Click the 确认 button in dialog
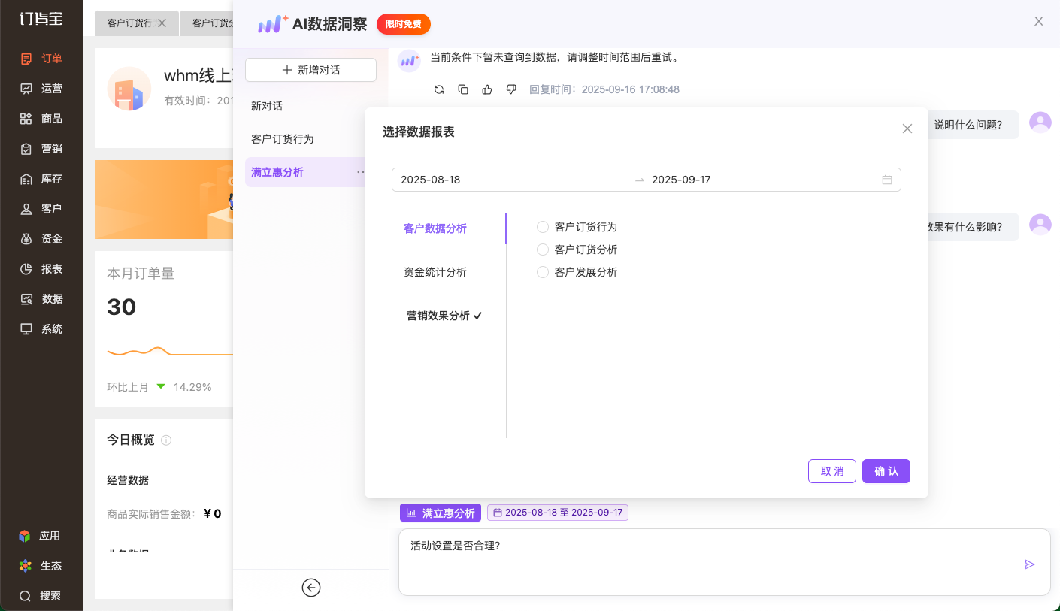 [x=886, y=471]
